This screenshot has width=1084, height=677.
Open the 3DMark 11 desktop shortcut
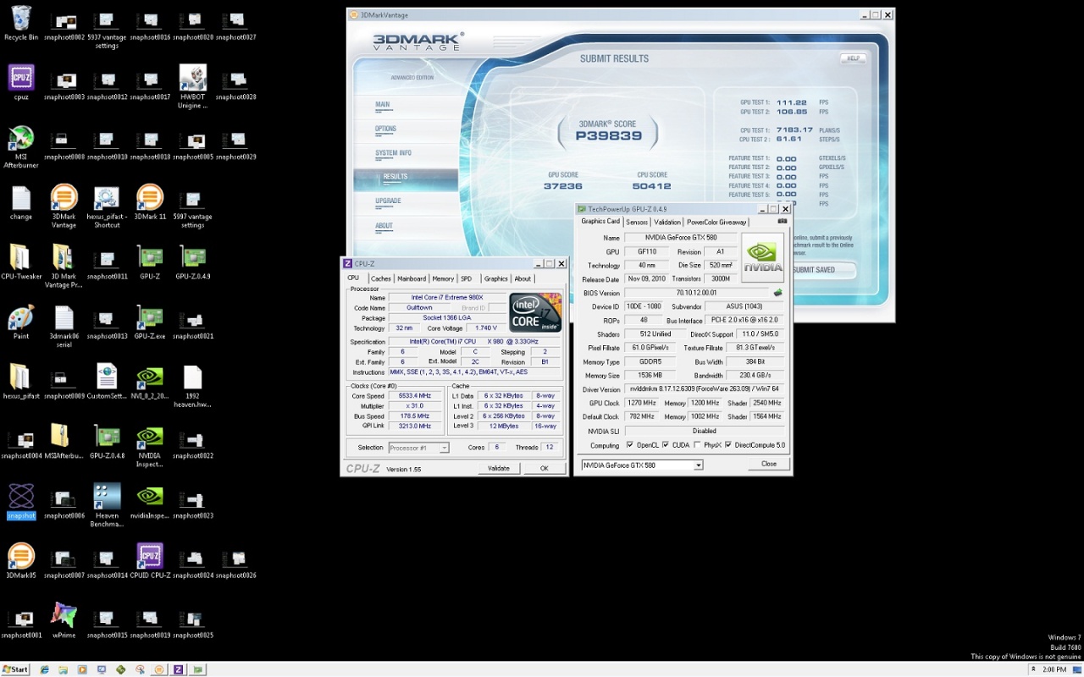[150, 198]
